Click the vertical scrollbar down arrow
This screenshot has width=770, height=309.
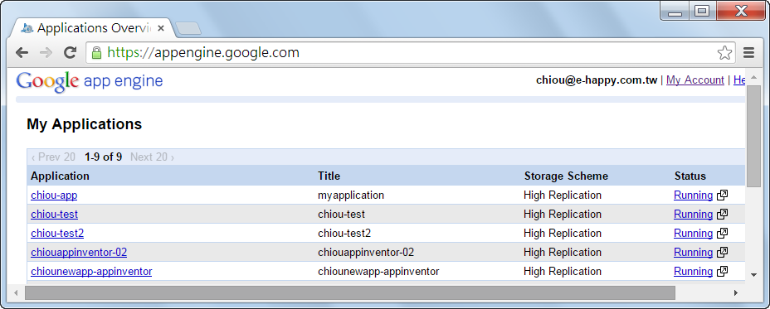(x=753, y=275)
